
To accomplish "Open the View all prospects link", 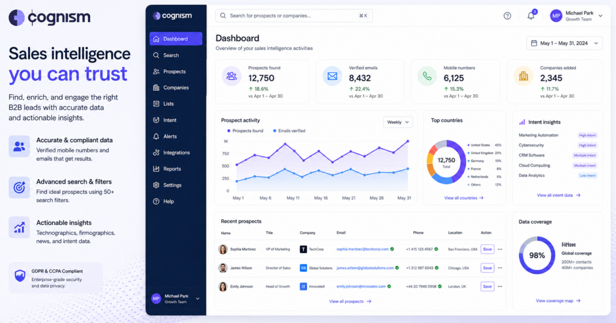I will 350,301.
